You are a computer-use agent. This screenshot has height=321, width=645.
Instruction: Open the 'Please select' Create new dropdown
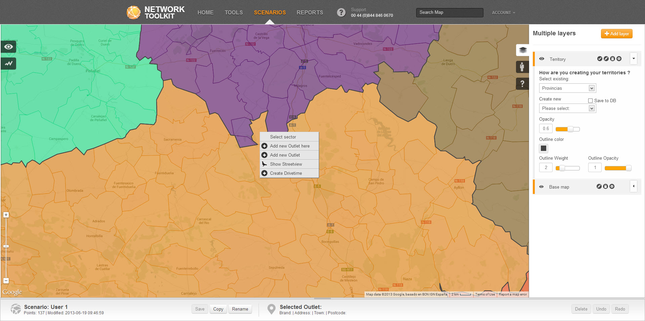click(x=567, y=108)
